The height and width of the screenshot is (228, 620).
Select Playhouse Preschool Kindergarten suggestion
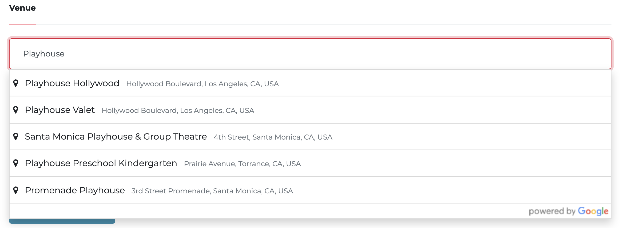[310, 163]
